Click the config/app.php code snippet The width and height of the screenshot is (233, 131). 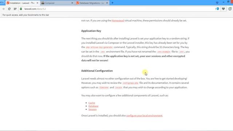[130, 83]
